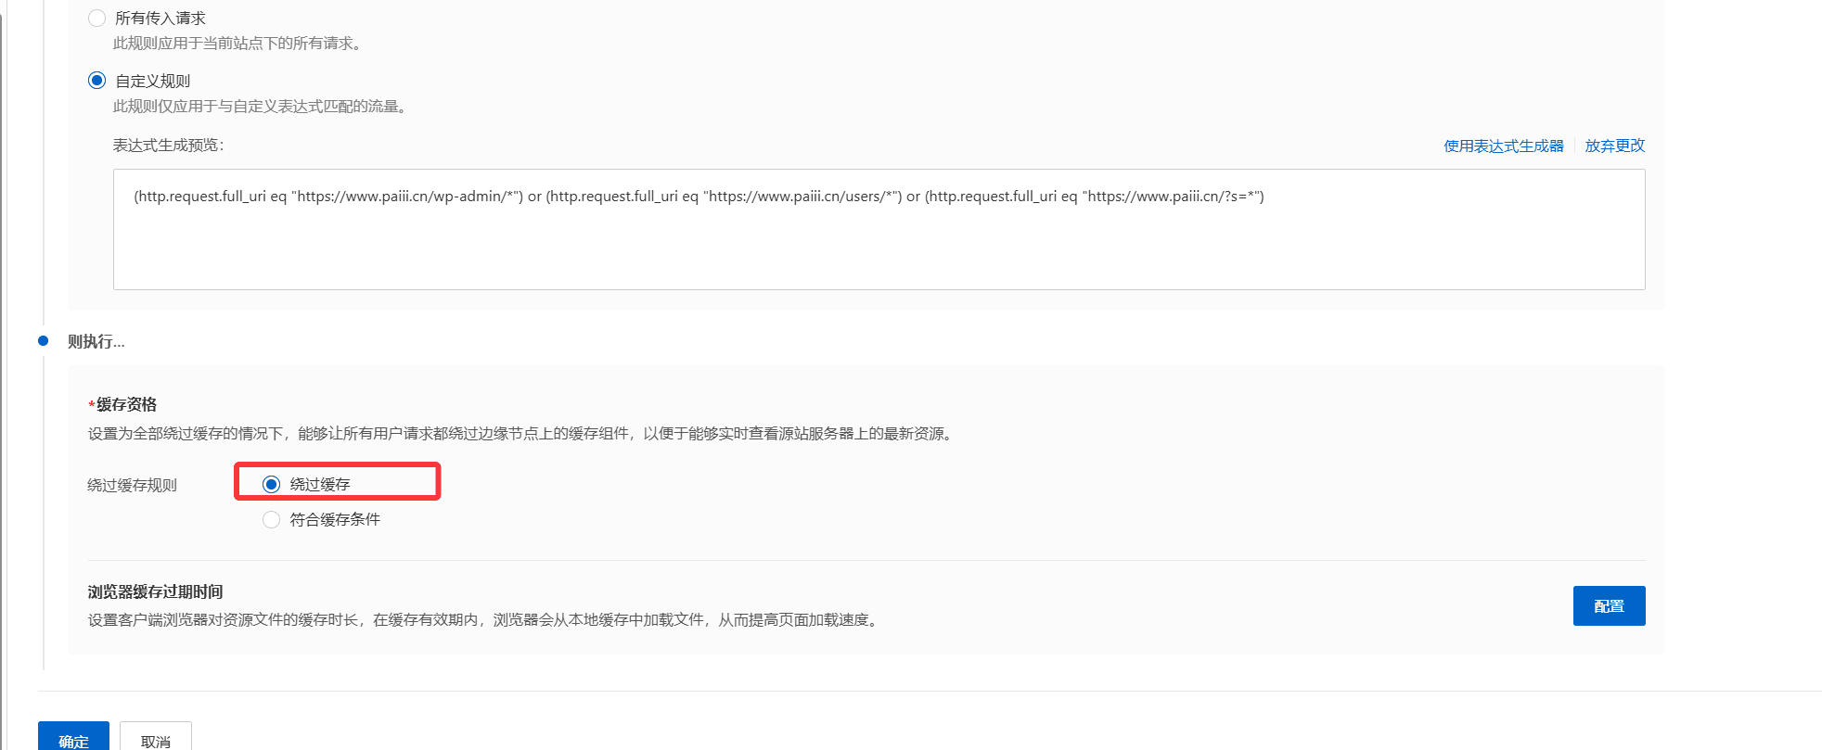Click the blue step dot beside "则执行..."
The image size is (1822, 750).
(x=43, y=341)
